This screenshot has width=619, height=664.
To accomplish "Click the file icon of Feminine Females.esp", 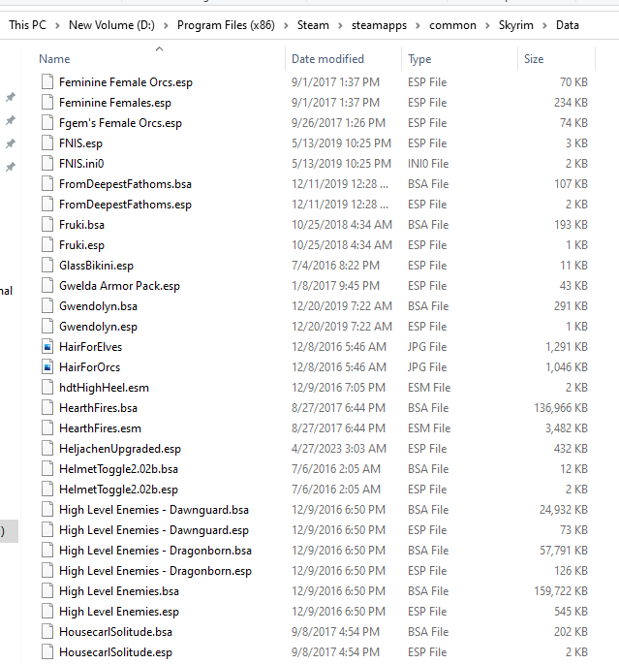I will point(47,103).
